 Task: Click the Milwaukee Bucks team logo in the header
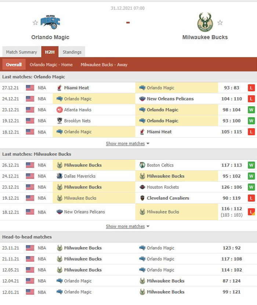click(x=205, y=22)
